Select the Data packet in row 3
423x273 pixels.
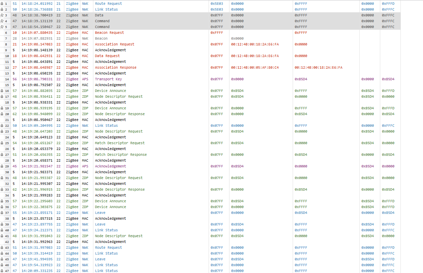click(99, 15)
